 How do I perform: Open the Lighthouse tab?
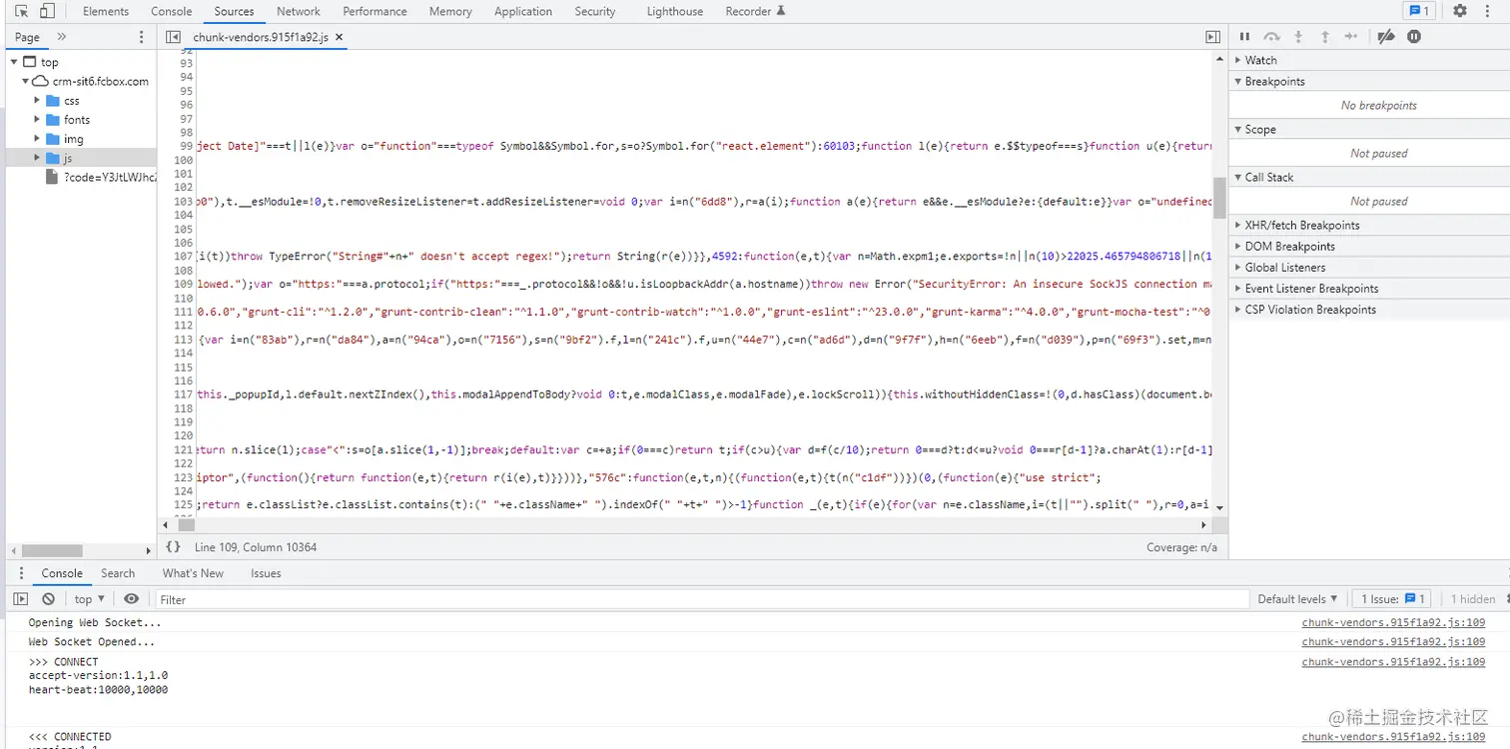coord(674,11)
